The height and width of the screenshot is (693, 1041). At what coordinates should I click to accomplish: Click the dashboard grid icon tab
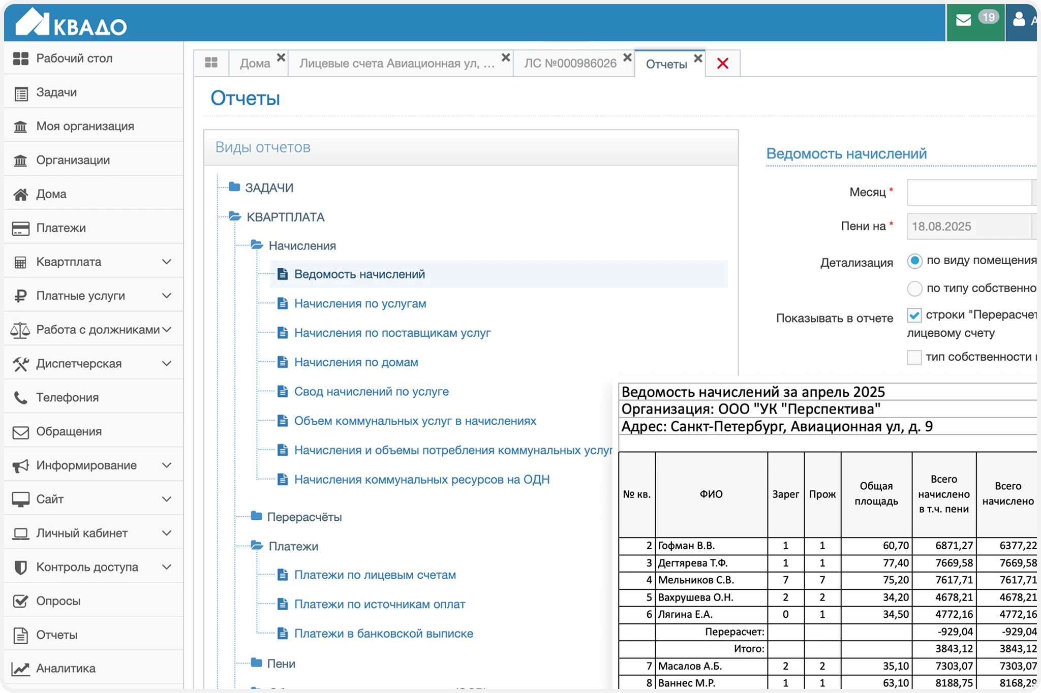tap(211, 63)
